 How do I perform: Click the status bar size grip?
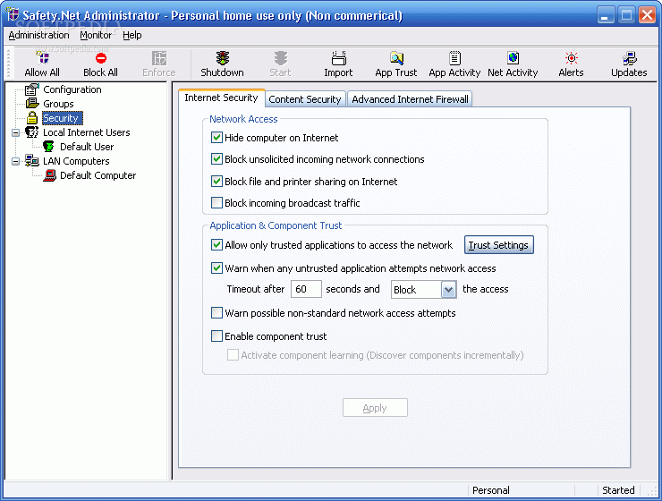pos(652,491)
